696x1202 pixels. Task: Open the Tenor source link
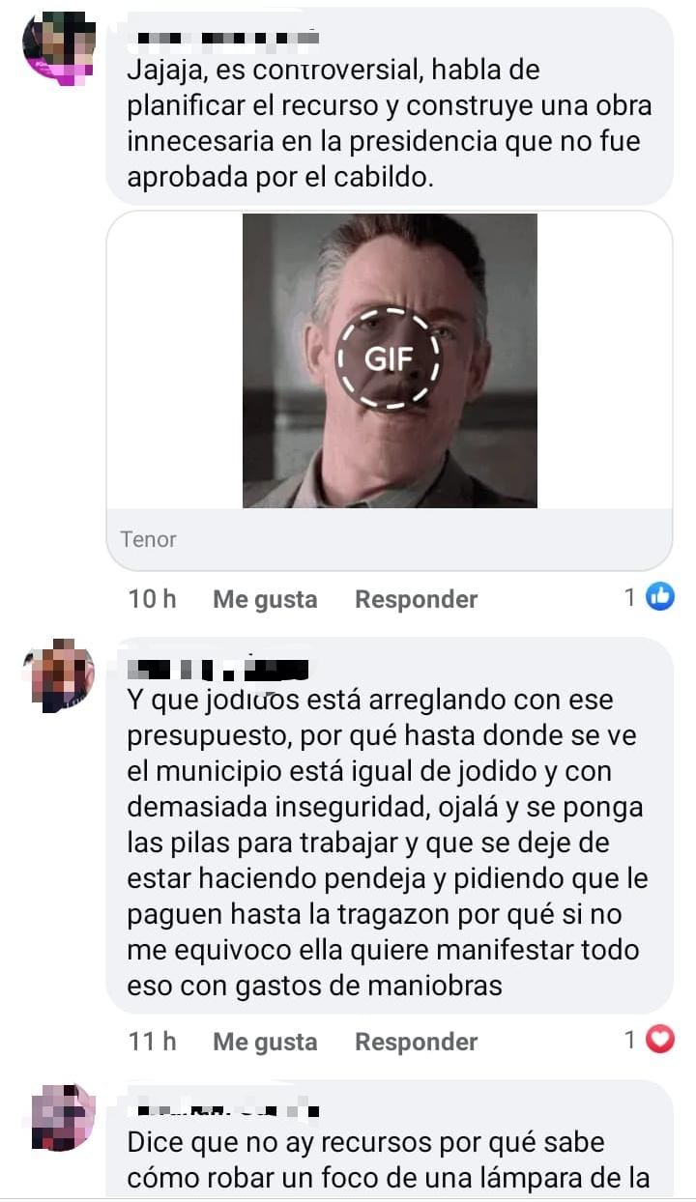149,539
